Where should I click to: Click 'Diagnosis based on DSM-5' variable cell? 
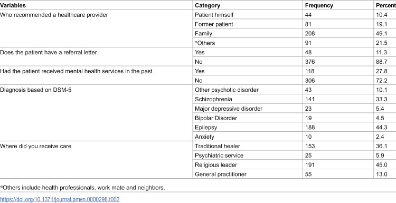(x=96, y=113)
